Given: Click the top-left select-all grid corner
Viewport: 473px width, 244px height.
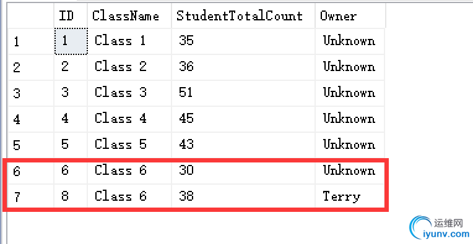Looking at the screenshot, I should click(x=31, y=15).
